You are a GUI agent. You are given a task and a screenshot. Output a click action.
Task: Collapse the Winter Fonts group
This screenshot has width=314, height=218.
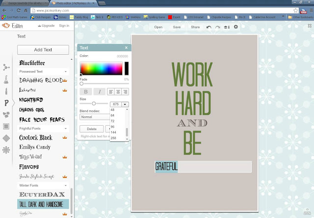click(x=43, y=185)
